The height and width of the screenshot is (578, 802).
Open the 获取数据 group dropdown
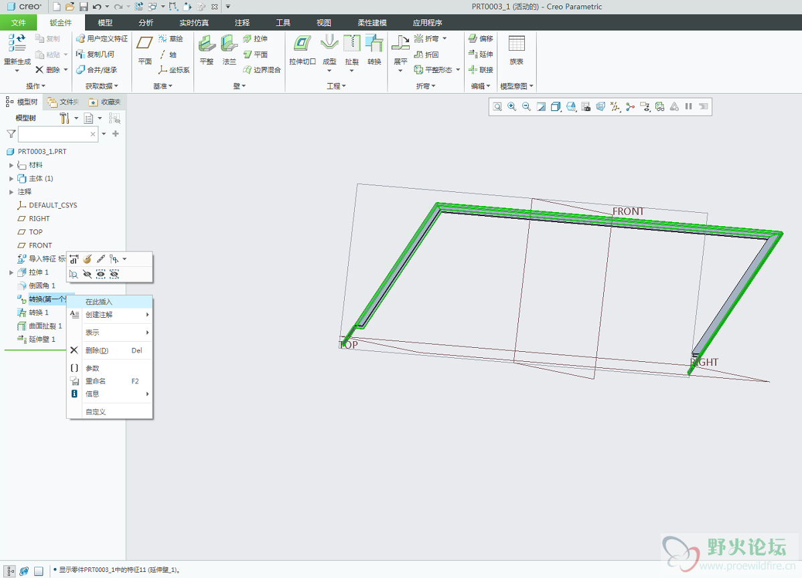point(102,86)
